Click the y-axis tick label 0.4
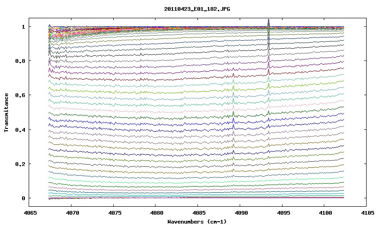The height and width of the screenshot is (225, 376). click(x=20, y=129)
